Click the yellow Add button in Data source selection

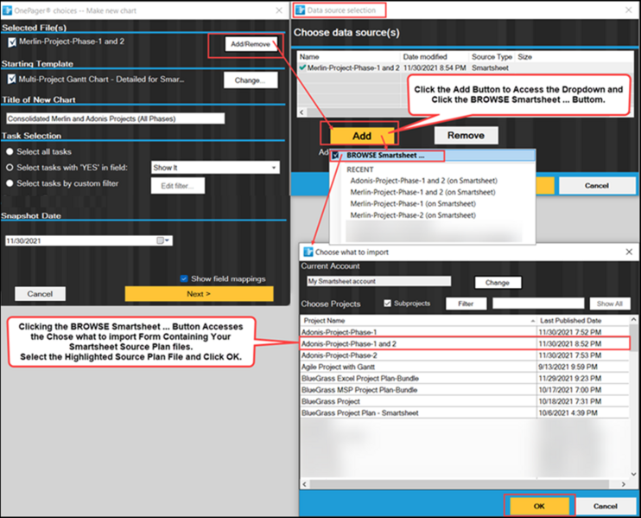pyautogui.click(x=362, y=136)
